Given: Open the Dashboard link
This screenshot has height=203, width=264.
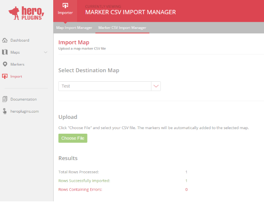Looking at the screenshot, I should (x=20, y=40).
